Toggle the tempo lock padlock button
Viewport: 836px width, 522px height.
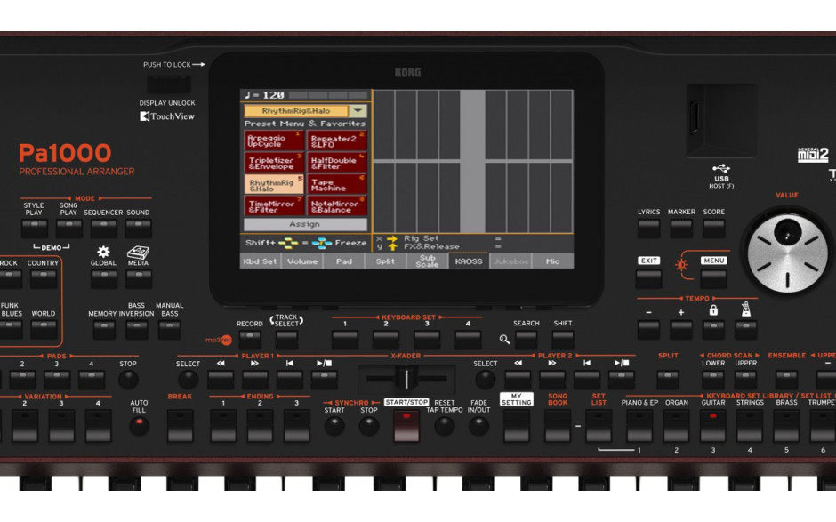click(x=713, y=330)
